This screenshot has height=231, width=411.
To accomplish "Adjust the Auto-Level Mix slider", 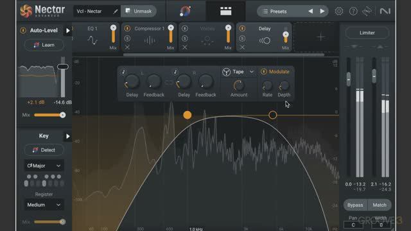I will coord(50,115).
